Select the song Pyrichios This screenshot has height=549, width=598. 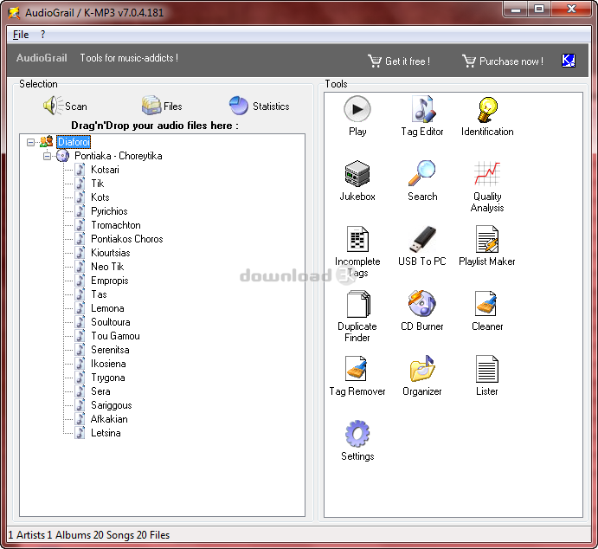coord(109,211)
